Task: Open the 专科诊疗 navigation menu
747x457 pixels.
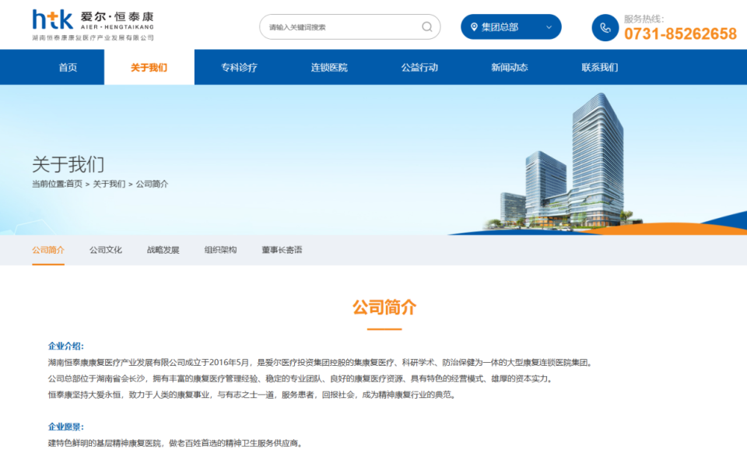Action: click(x=238, y=67)
